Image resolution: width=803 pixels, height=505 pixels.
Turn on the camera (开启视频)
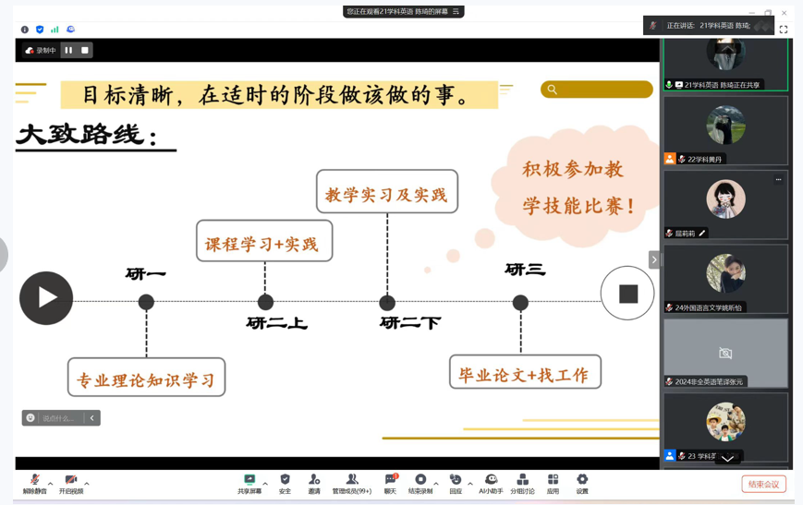pyautogui.click(x=71, y=483)
